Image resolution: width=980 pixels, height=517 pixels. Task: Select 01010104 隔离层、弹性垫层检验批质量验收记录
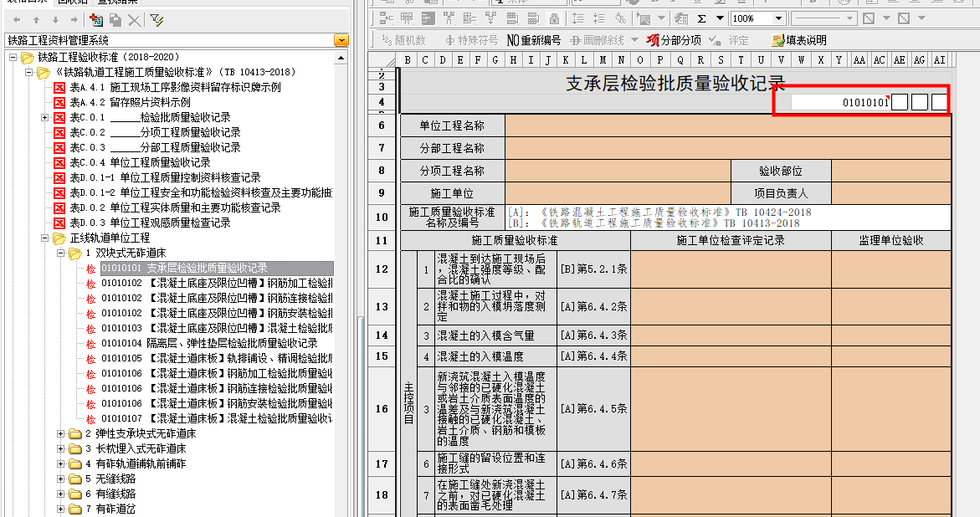209,344
